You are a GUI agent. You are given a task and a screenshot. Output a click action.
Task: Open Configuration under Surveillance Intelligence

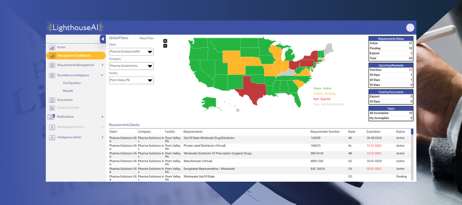click(72, 83)
